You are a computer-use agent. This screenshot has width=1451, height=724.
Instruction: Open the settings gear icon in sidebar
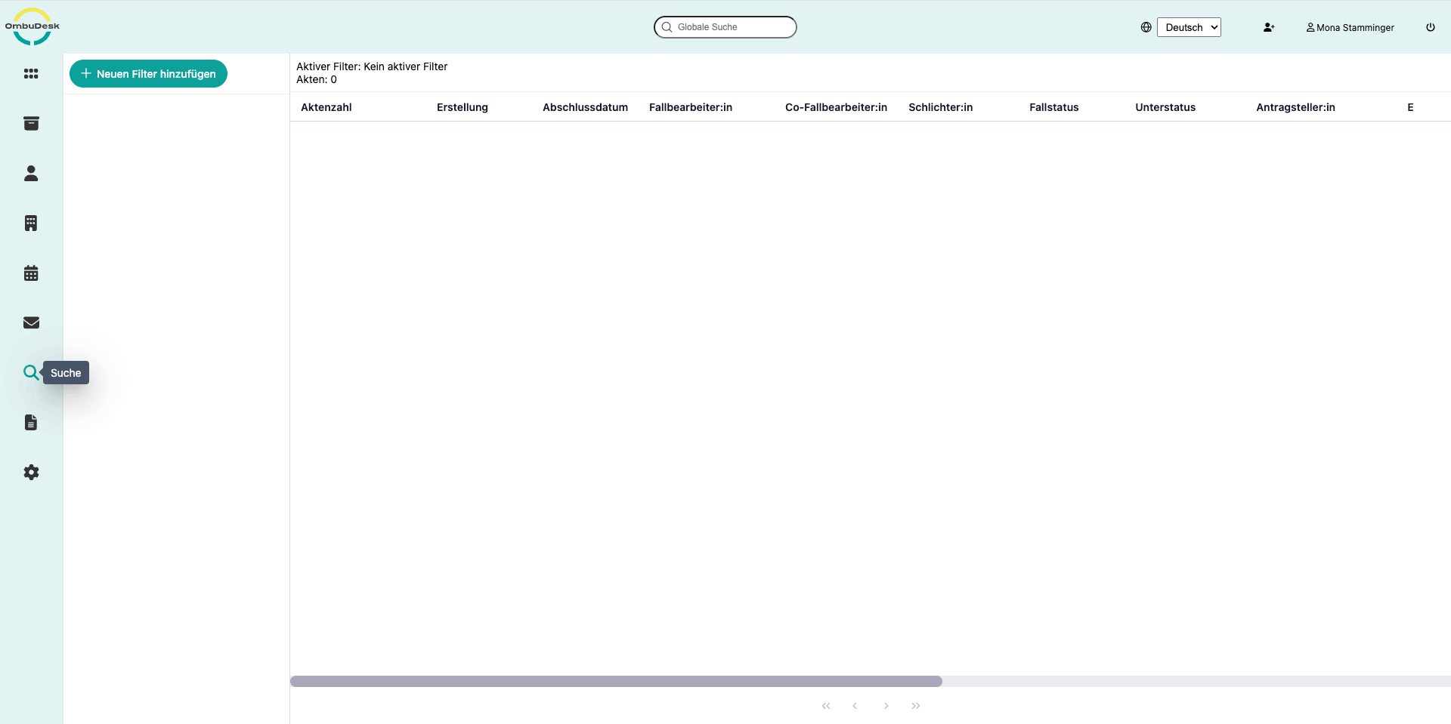pos(31,473)
